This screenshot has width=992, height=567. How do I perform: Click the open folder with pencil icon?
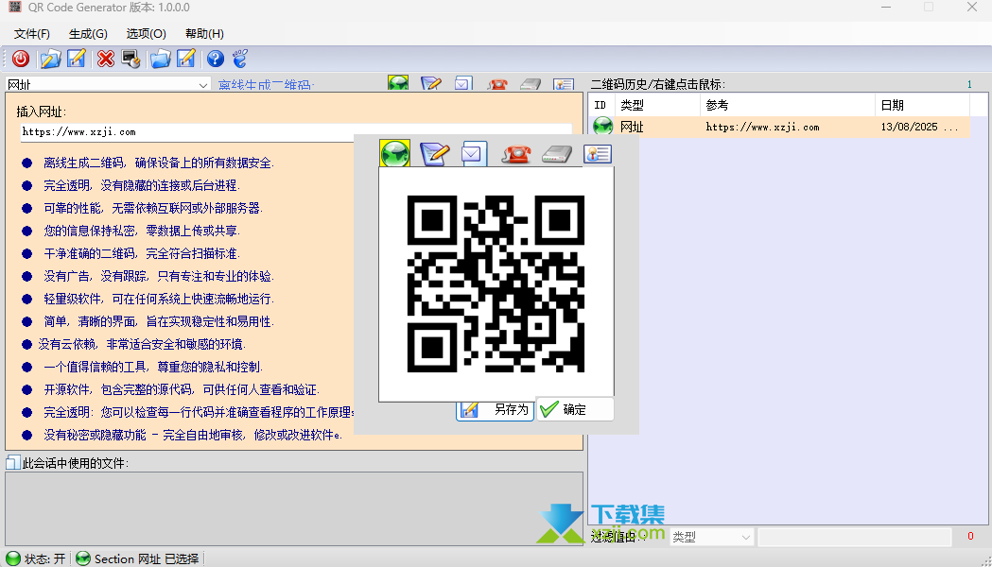(x=51, y=59)
